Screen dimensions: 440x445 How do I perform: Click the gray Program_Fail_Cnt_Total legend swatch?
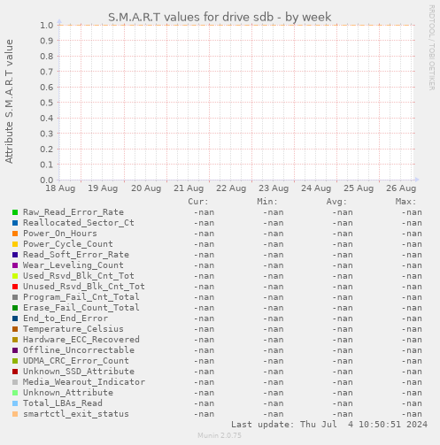[15, 297]
